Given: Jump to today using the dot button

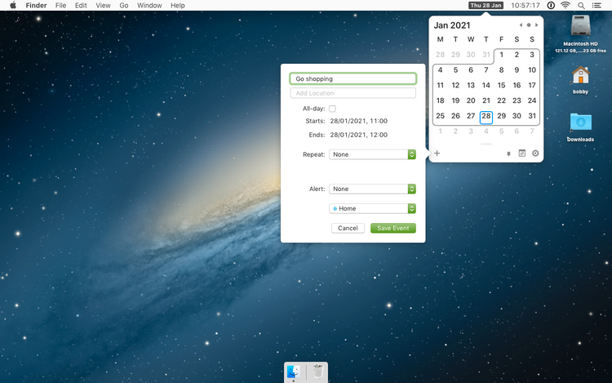Looking at the screenshot, I should coord(528,25).
